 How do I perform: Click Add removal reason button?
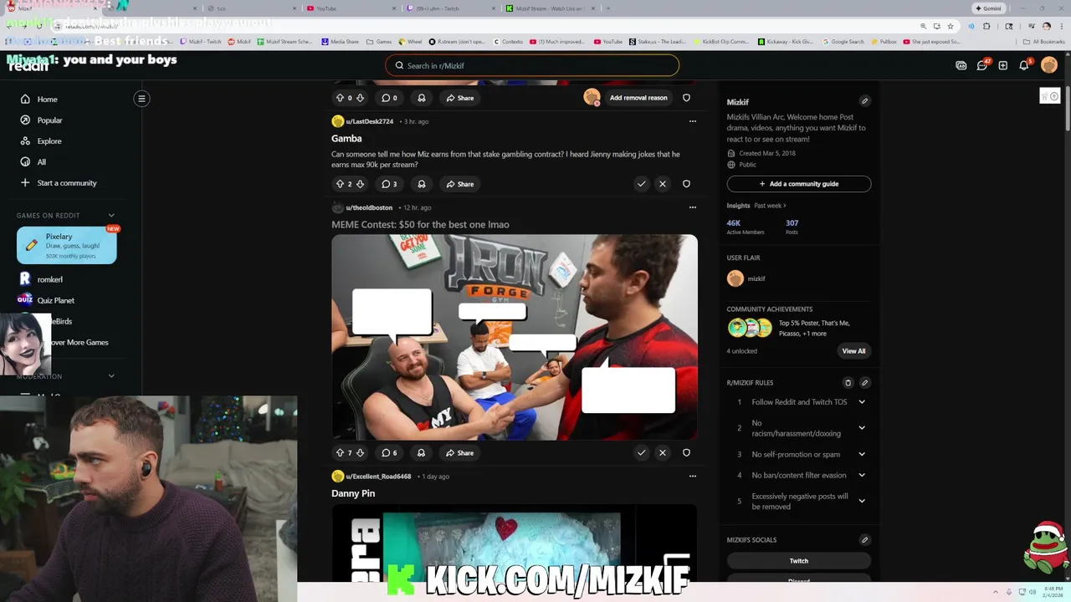coord(638,98)
